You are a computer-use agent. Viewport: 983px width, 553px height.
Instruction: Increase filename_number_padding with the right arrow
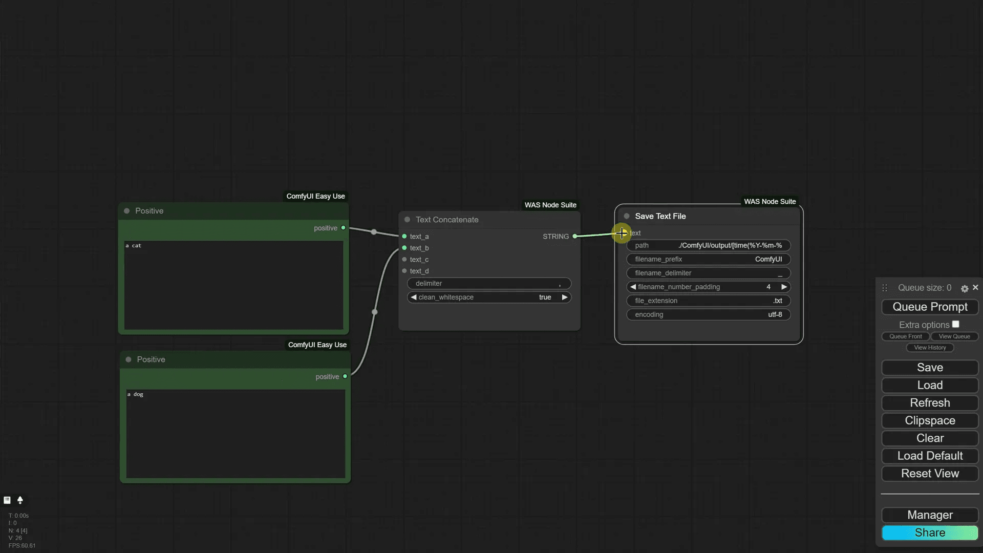(785, 287)
